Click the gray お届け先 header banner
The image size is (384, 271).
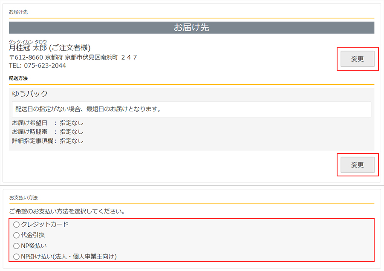coord(191,28)
